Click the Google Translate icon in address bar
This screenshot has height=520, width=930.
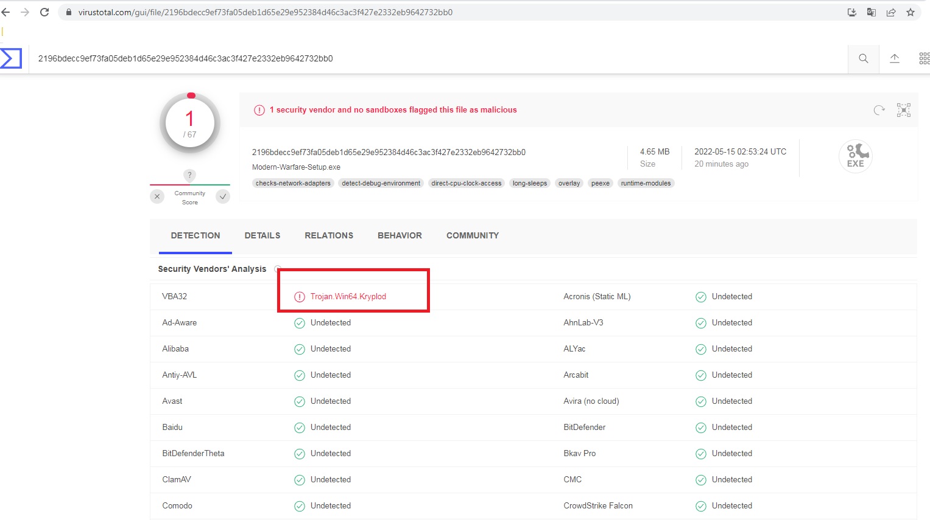(x=871, y=12)
